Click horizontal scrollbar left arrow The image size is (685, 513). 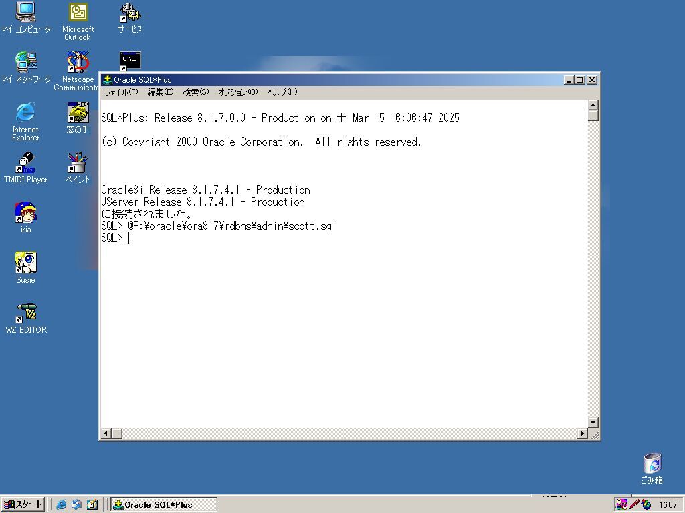point(106,433)
